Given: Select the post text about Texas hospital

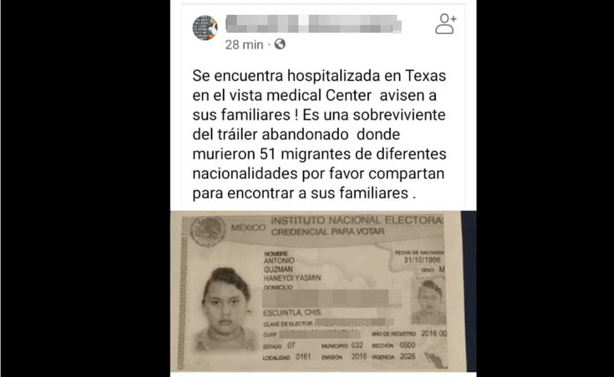Looking at the screenshot, I should pos(319,134).
